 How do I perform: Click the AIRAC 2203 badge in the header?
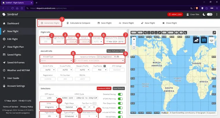(x=175, y=14)
